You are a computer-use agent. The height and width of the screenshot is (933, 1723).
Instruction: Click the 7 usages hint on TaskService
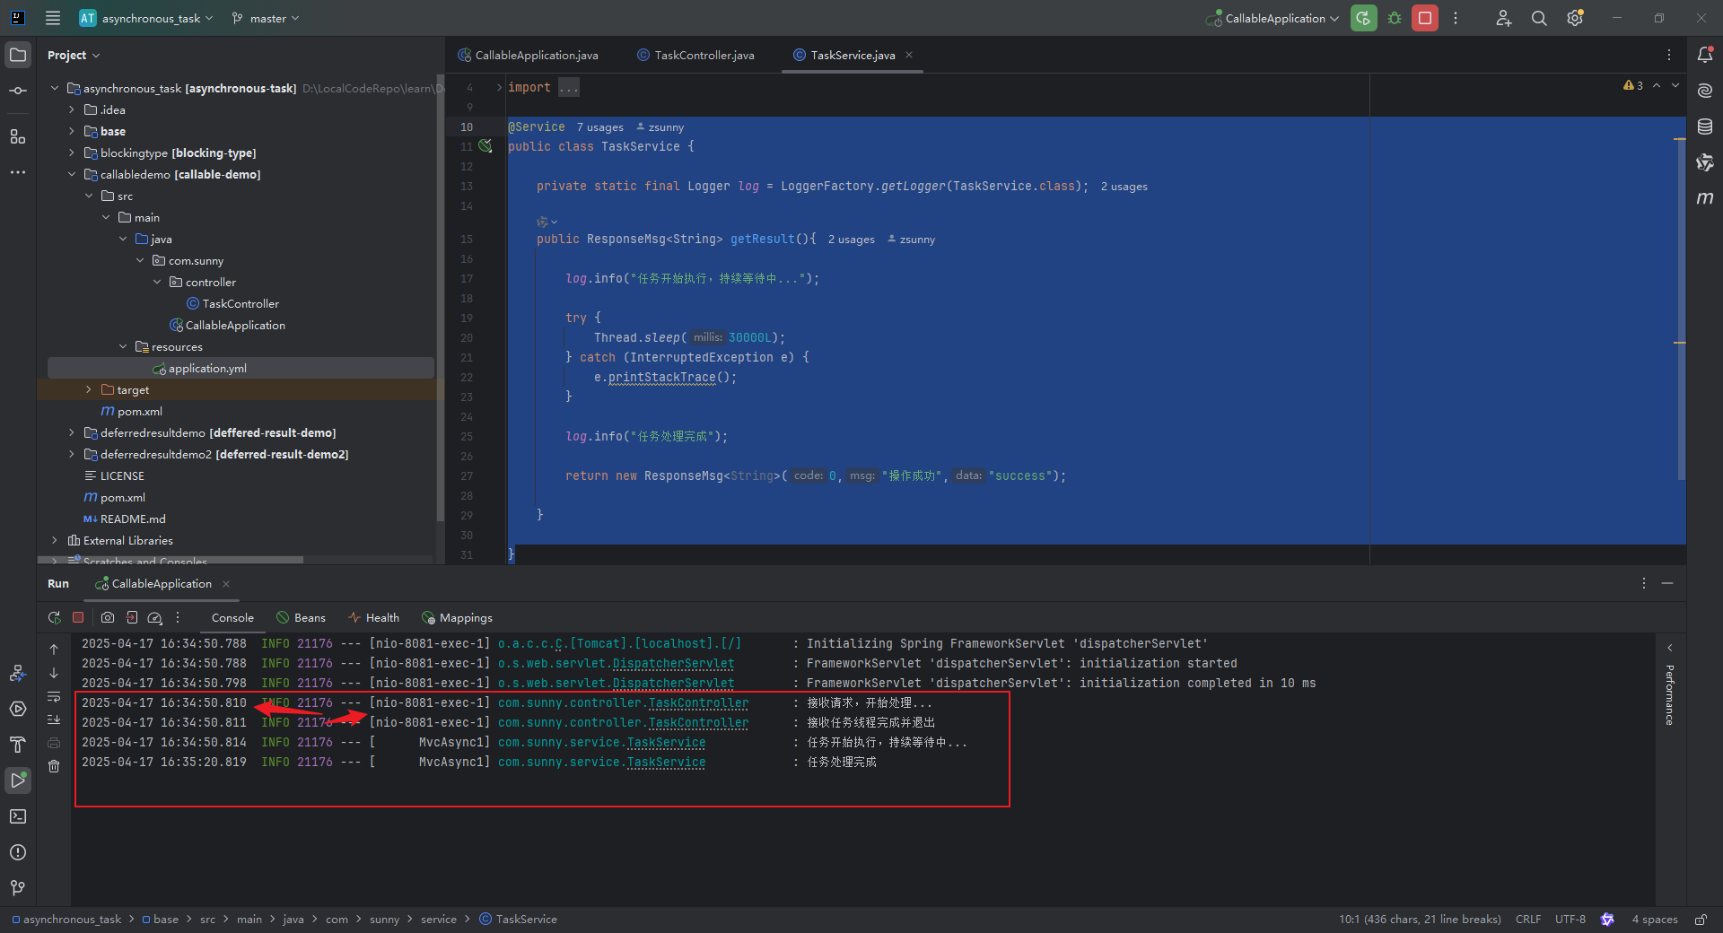[x=599, y=127]
